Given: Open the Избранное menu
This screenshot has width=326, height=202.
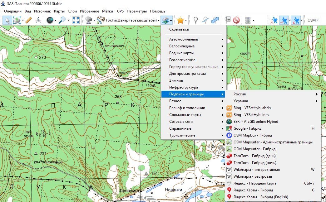Looking at the screenshot, I should coord(89,11).
